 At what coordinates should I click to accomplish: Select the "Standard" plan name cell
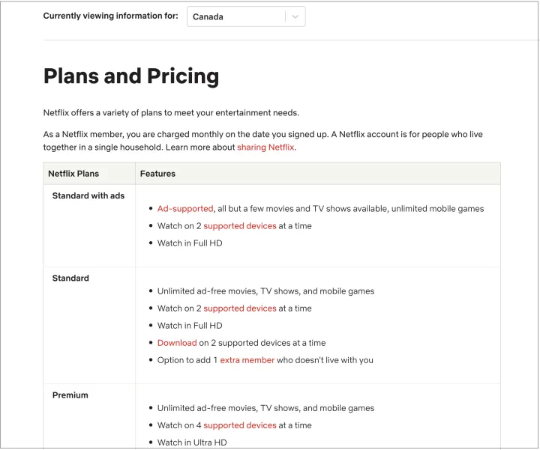coord(70,279)
